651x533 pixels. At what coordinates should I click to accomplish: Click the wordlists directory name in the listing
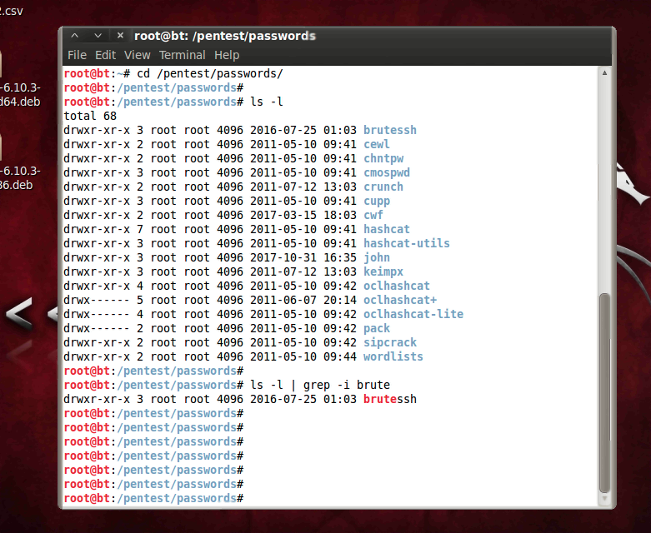[393, 356]
